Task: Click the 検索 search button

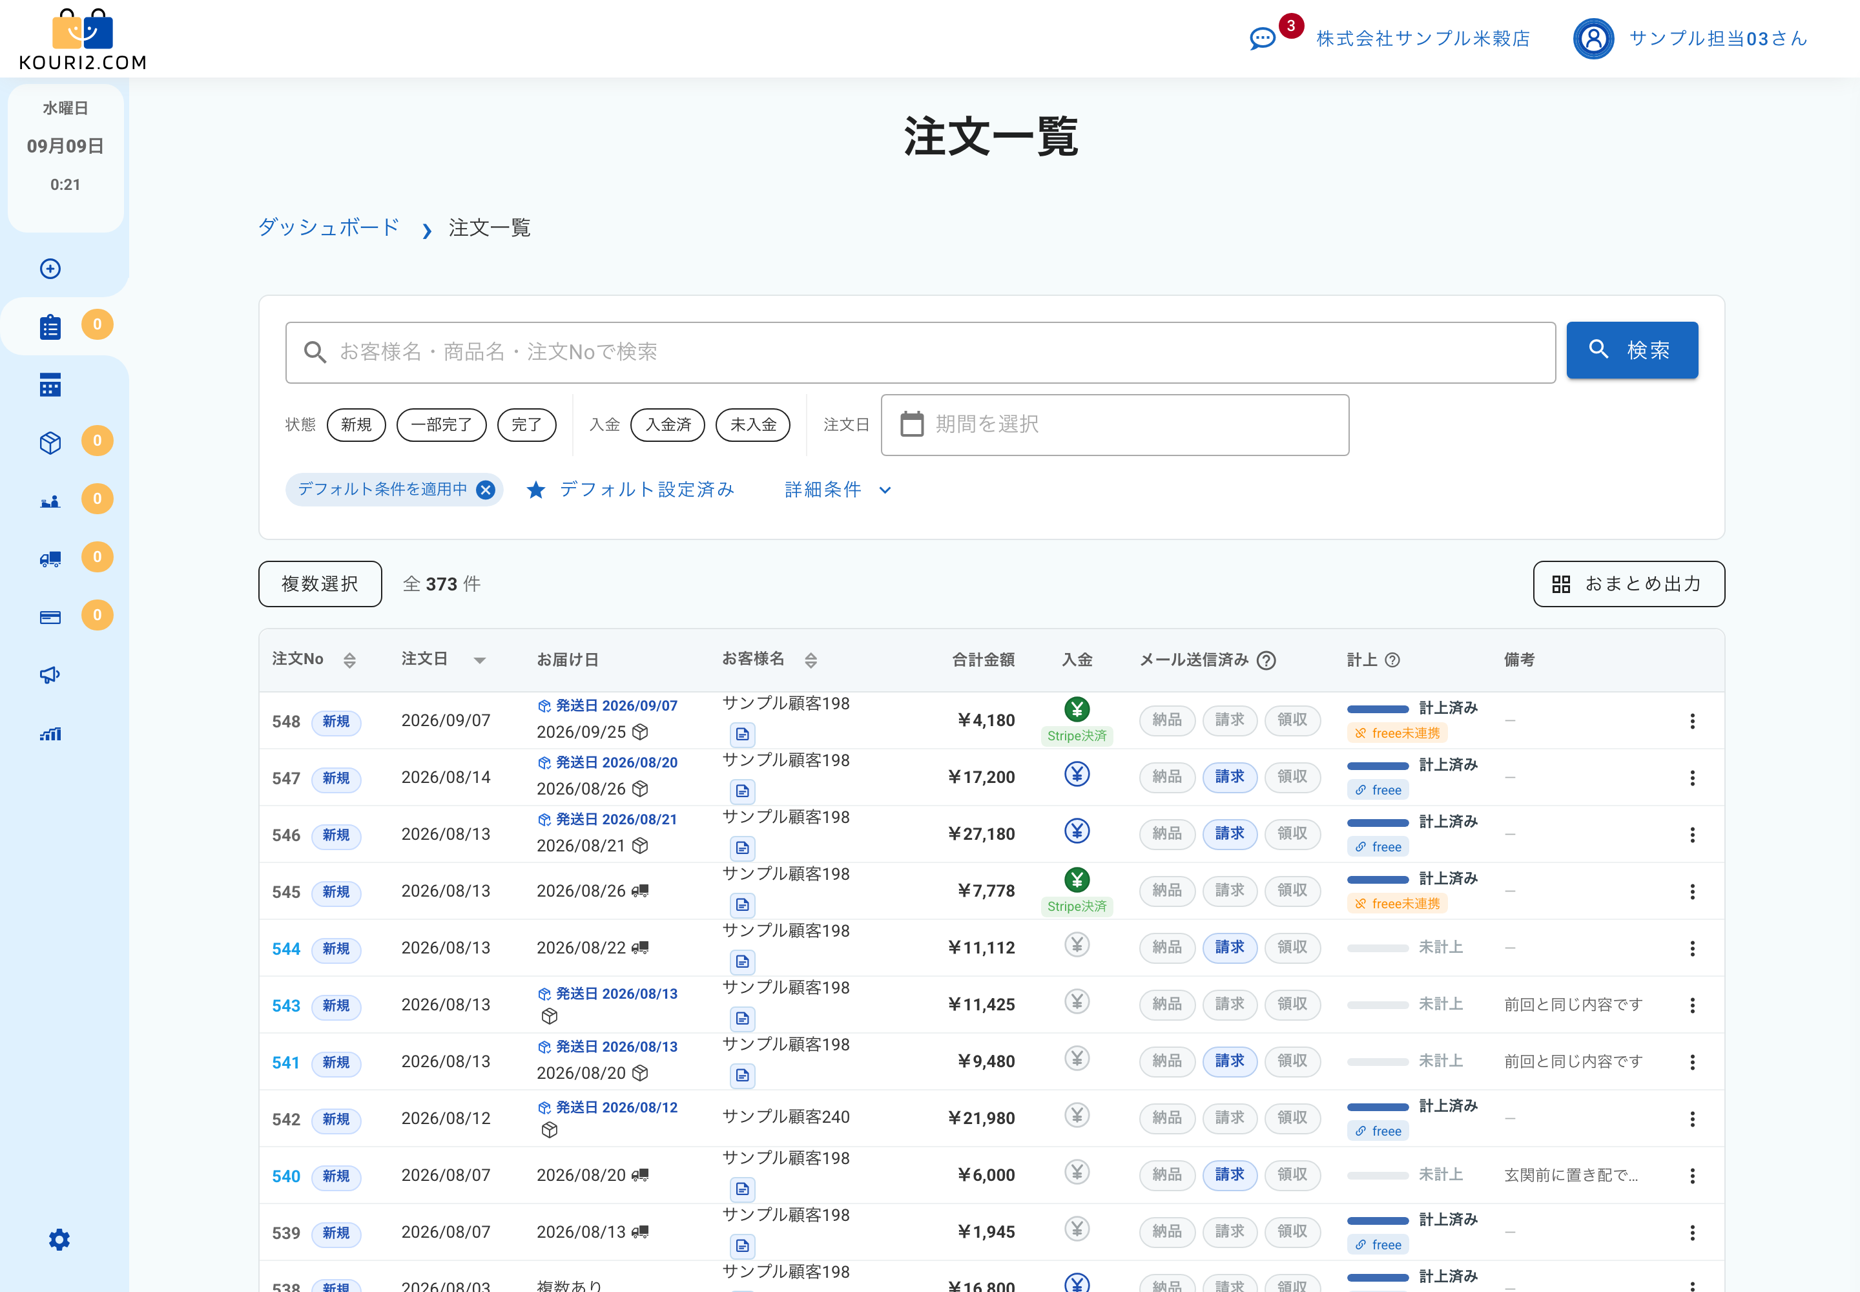Action: (1632, 349)
